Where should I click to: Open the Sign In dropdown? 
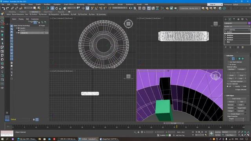click(215, 4)
